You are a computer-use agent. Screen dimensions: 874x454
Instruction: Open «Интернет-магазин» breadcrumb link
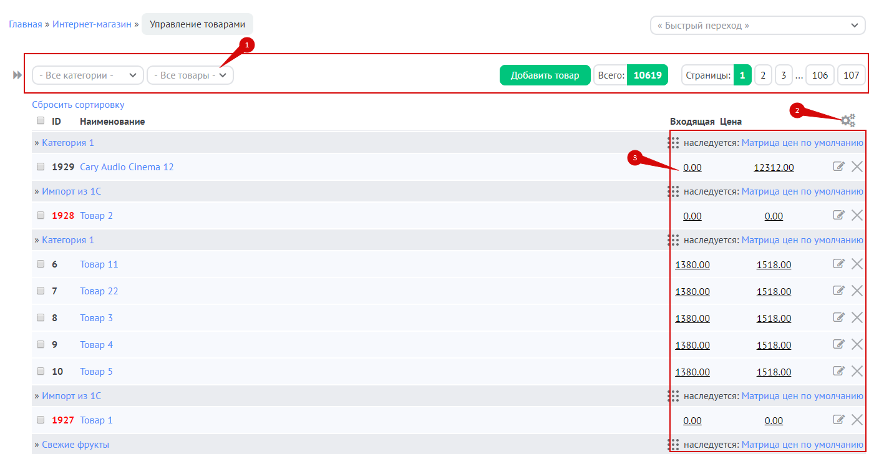92,24
